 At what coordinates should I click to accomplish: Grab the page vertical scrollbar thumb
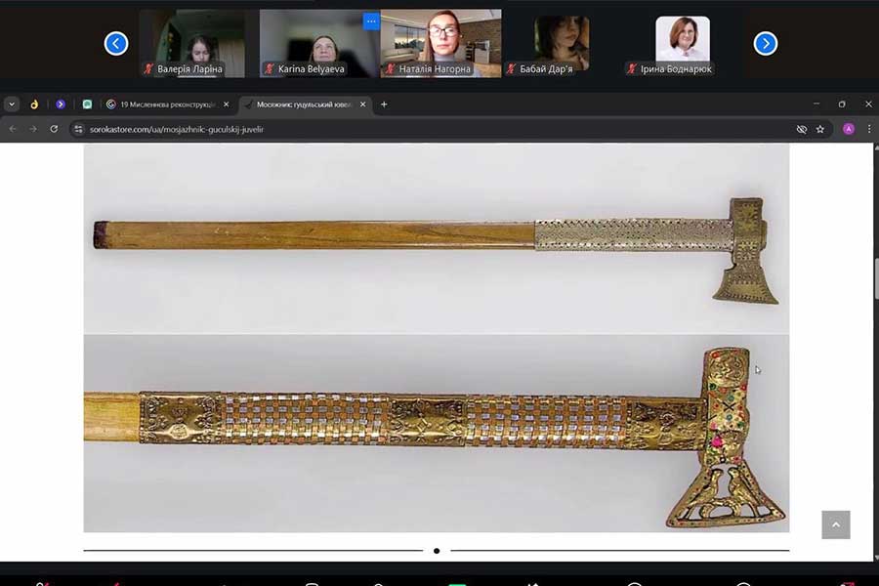click(x=876, y=278)
